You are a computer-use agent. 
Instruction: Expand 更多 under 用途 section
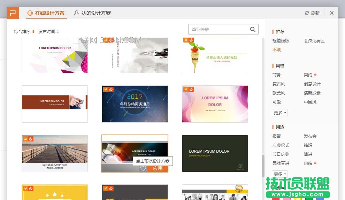pyautogui.click(x=279, y=174)
